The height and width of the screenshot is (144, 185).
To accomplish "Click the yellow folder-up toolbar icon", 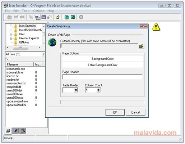I will tap(58, 17).
